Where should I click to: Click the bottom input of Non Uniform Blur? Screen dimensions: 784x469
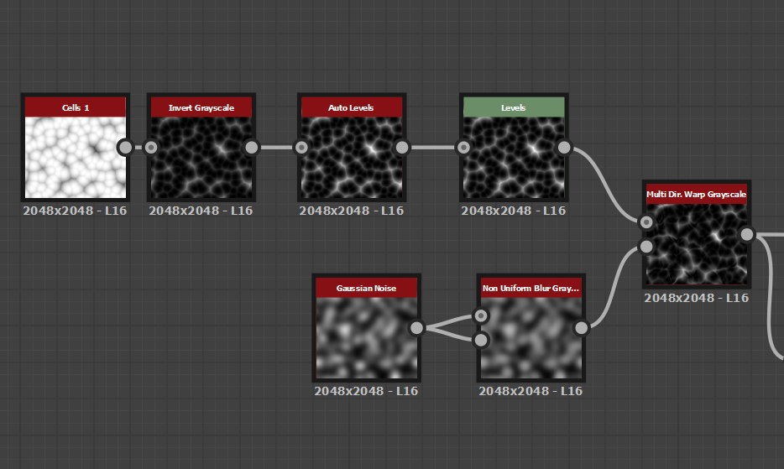click(x=481, y=340)
